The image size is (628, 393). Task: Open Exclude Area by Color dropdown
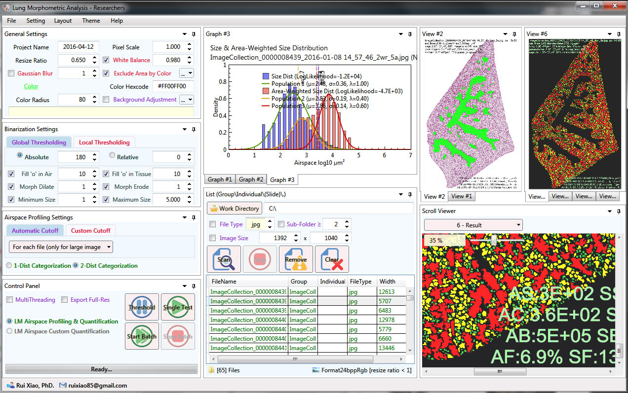pos(187,73)
